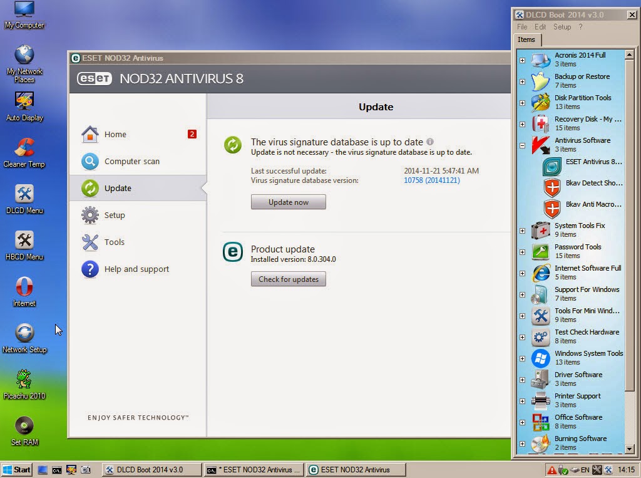Screen dimensions: 641x478
Task: Expand the Driver Software group
Action: tap(522, 380)
